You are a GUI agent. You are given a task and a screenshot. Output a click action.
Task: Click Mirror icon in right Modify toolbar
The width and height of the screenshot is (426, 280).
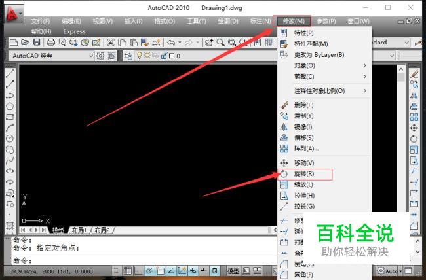point(414,96)
